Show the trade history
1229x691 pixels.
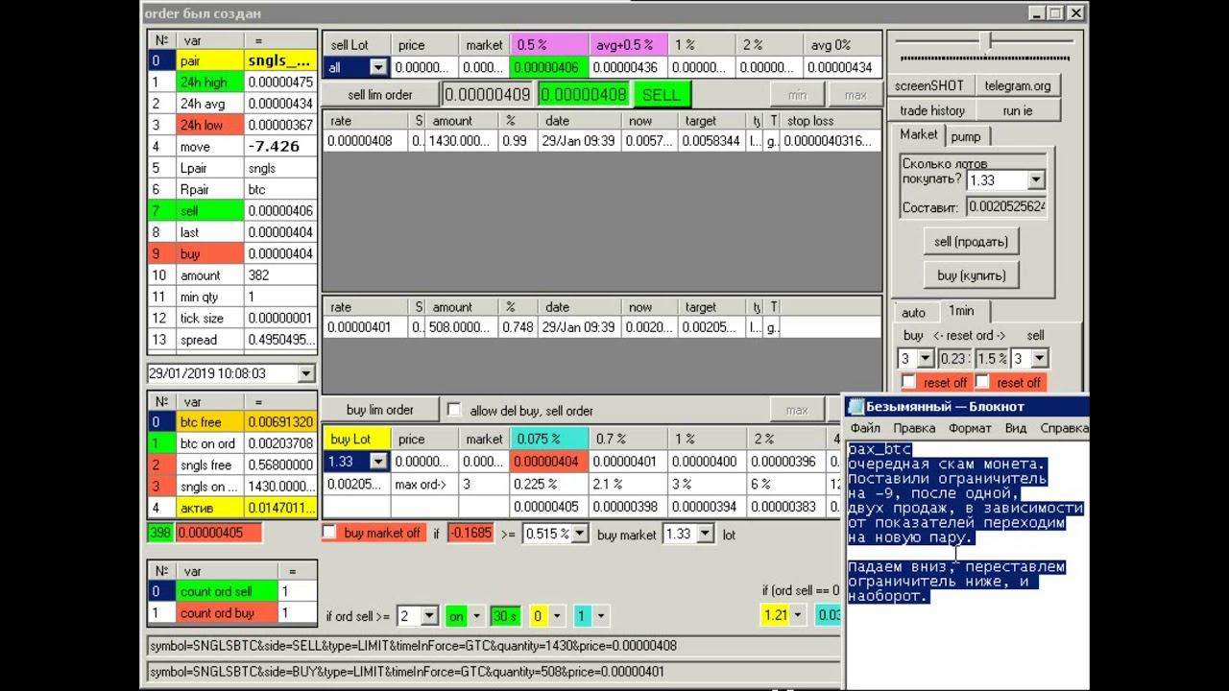pyautogui.click(x=932, y=110)
